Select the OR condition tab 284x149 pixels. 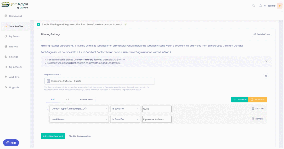(x=68, y=100)
